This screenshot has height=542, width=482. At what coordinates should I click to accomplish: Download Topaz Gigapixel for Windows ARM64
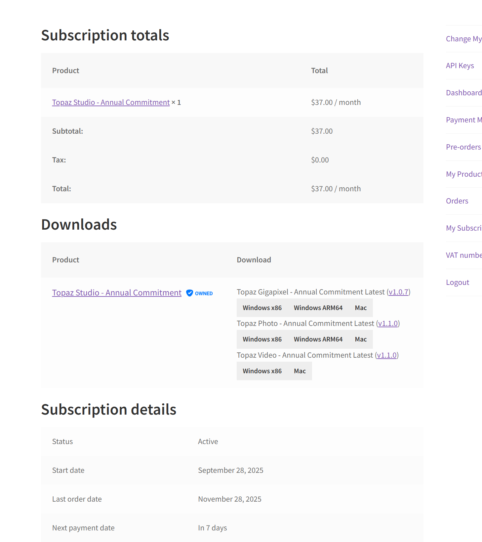[318, 308]
